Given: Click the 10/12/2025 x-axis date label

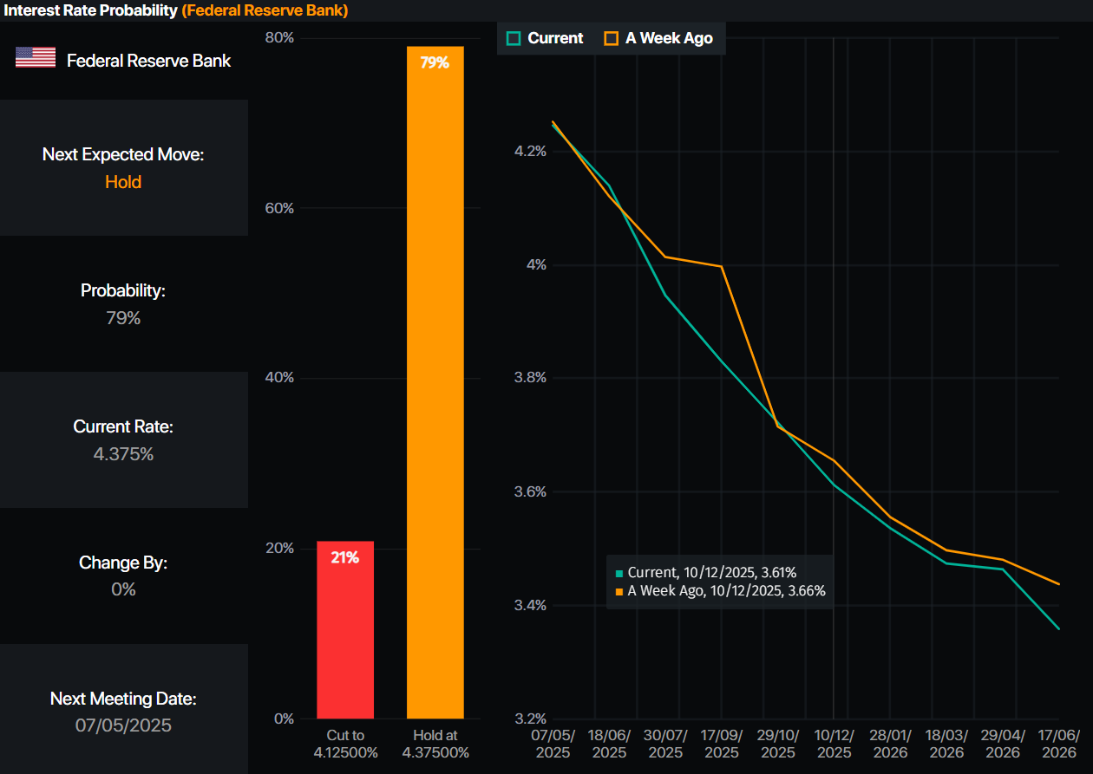Looking at the screenshot, I should tap(834, 744).
